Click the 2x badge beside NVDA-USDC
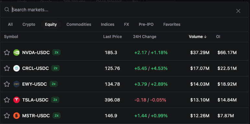 56,52
